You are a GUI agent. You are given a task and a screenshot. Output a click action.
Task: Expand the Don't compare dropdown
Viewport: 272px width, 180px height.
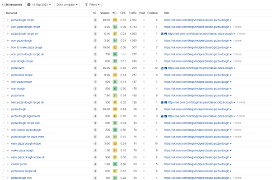tap(67, 5)
